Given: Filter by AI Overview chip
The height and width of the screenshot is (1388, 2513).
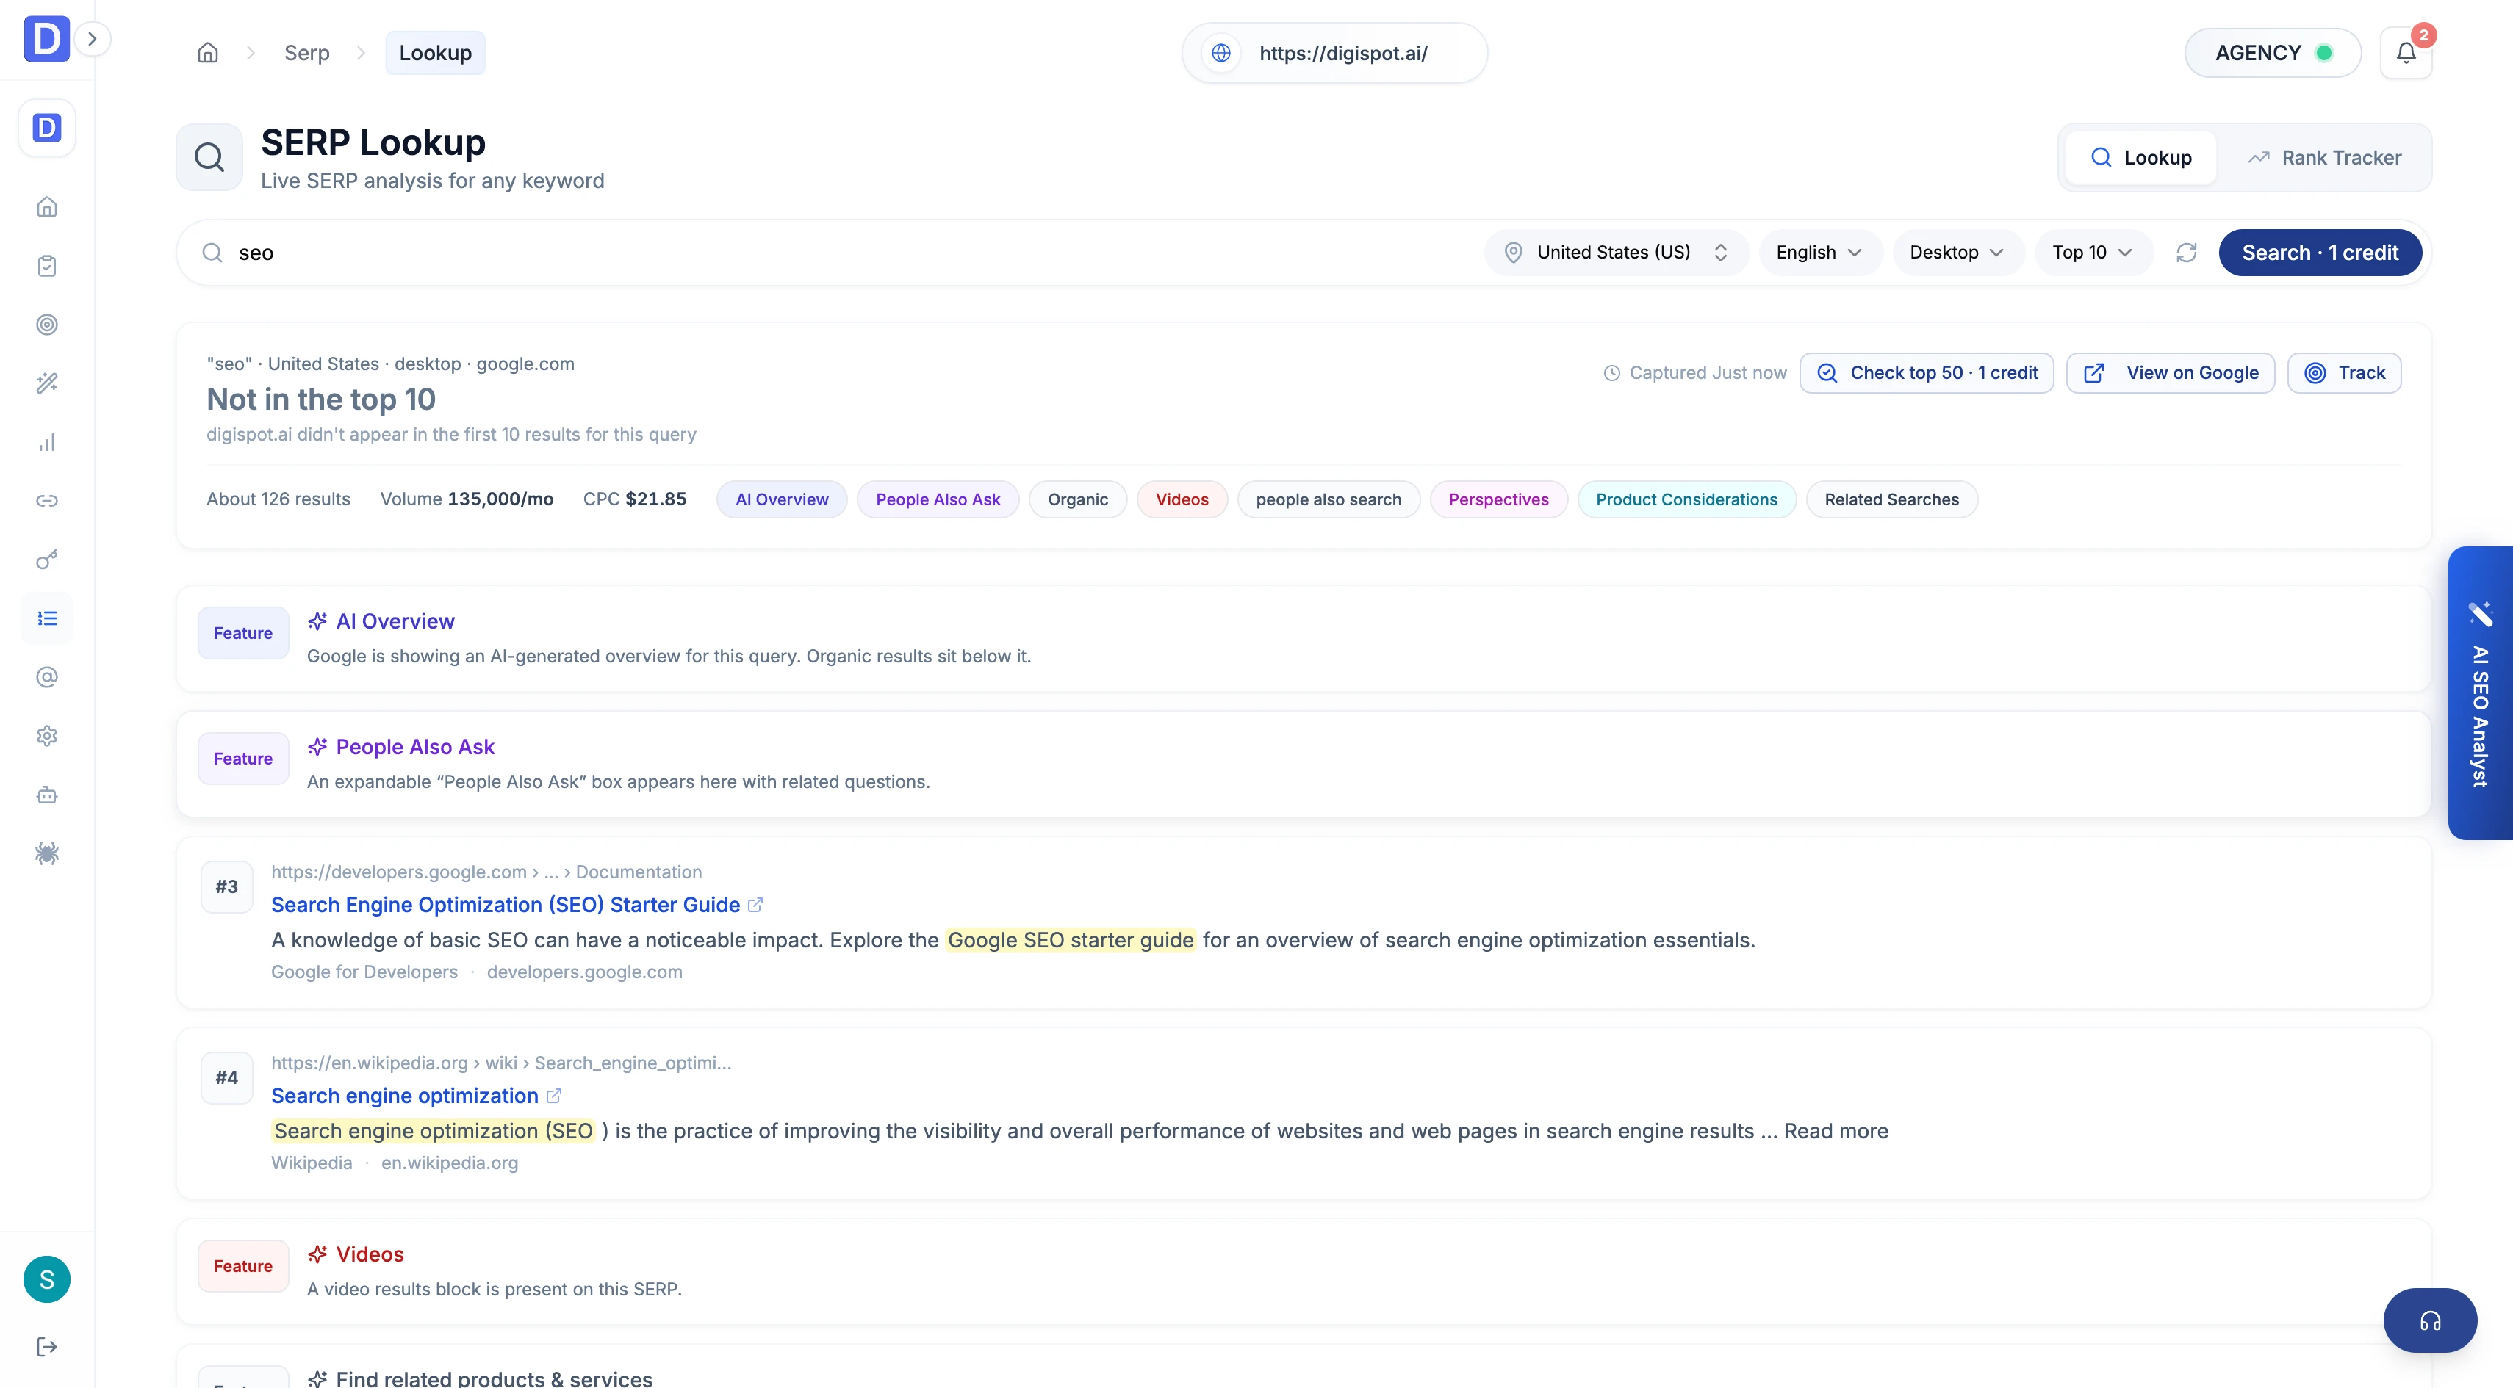Looking at the screenshot, I should click(781, 499).
